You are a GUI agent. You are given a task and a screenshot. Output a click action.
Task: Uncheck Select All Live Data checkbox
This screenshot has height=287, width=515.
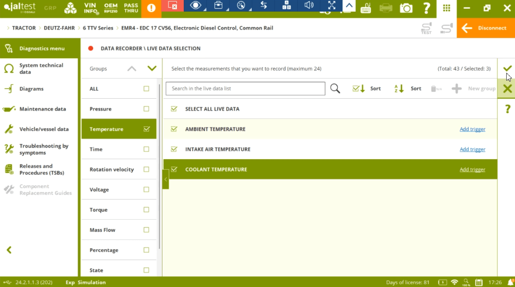pos(174,109)
